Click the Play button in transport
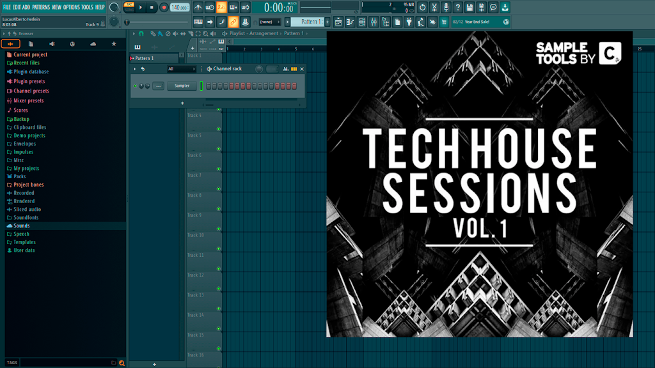 141,7
